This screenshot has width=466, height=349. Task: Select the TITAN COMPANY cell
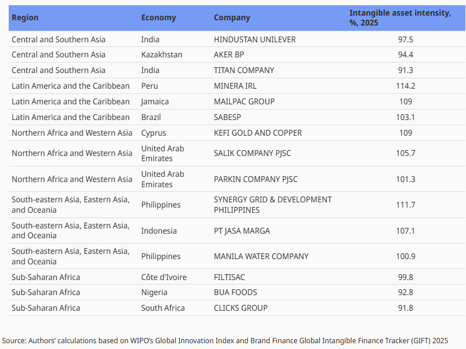244,70
